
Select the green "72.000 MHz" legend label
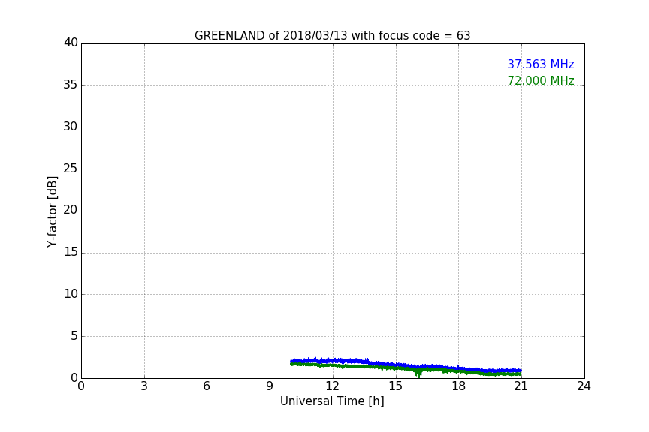click(x=541, y=80)
